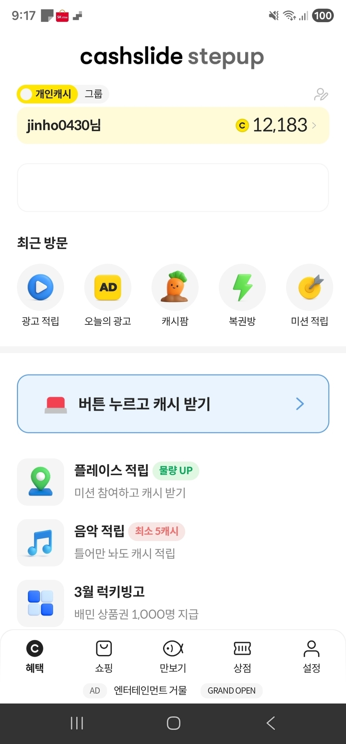
Task: Tap the empty banner card area
Action: (173, 188)
